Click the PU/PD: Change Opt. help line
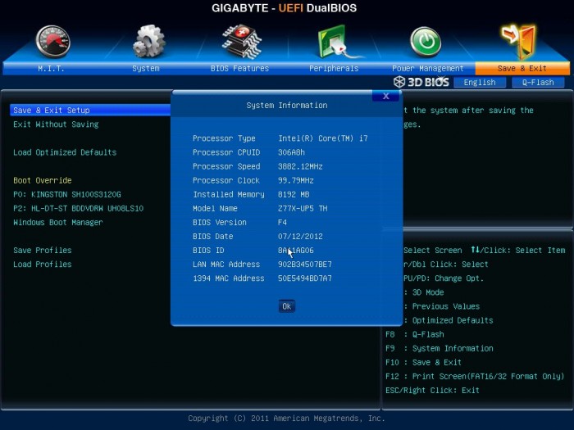574x430 pixels. tap(444, 278)
